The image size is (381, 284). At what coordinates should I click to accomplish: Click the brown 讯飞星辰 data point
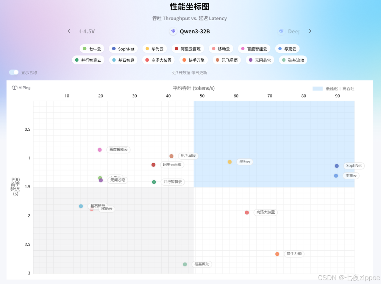[171, 156]
